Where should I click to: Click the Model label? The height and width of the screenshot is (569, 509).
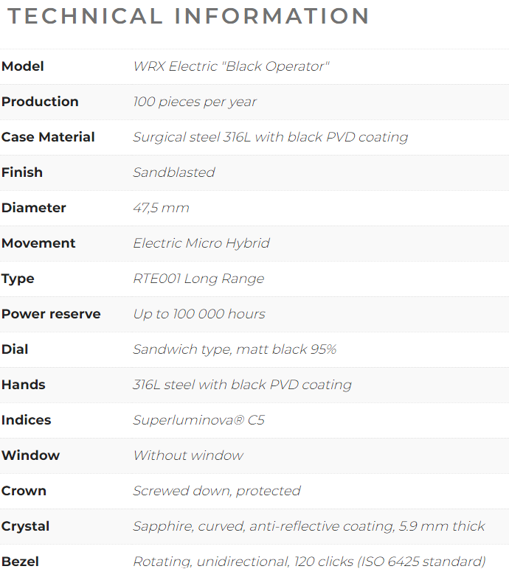pyautogui.click(x=23, y=66)
